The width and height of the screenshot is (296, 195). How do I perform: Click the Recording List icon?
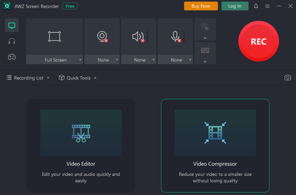click(x=9, y=78)
